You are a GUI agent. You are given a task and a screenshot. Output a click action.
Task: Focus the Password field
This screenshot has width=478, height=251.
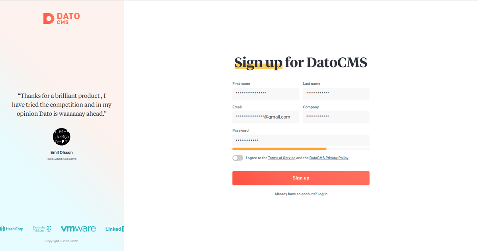click(301, 140)
